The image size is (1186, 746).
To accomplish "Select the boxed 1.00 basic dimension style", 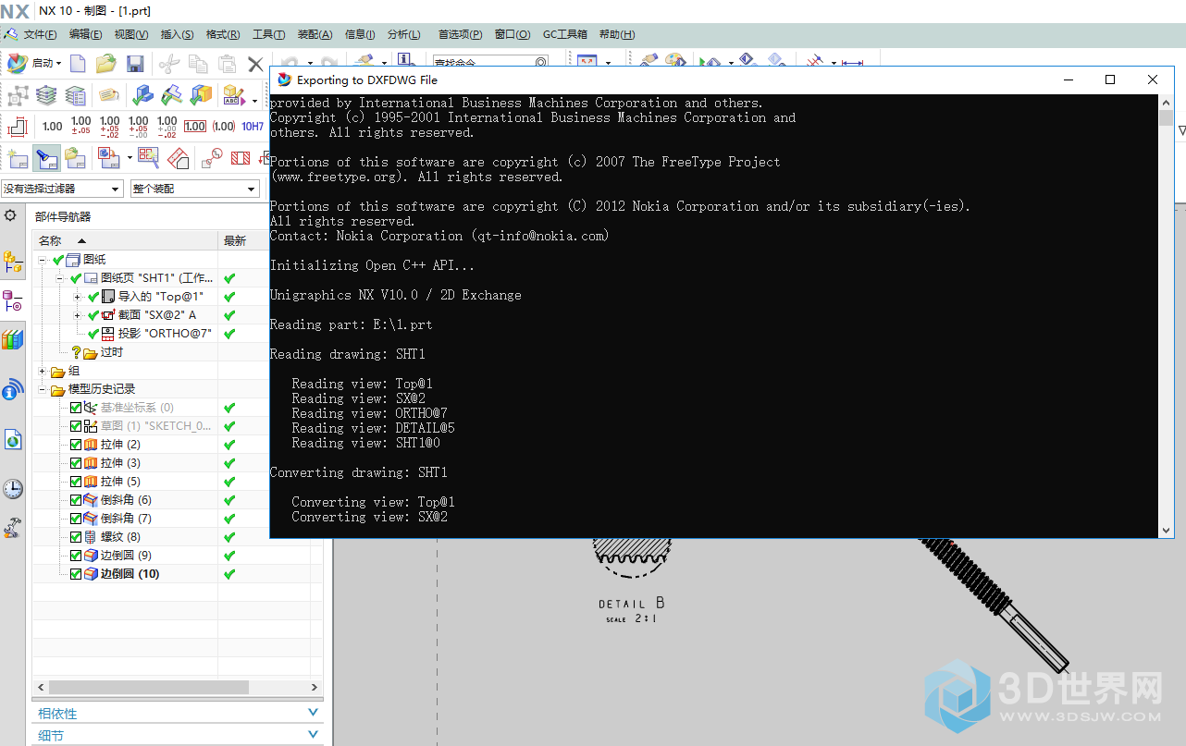I will tap(195, 127).
